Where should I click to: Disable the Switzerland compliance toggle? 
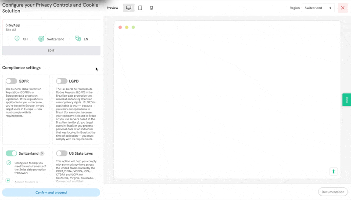11,153
